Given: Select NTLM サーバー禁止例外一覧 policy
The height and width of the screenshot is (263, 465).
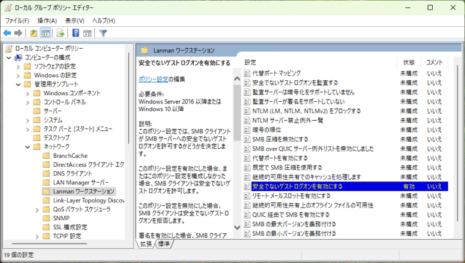Looking at the screenshot, I should 288,120.
